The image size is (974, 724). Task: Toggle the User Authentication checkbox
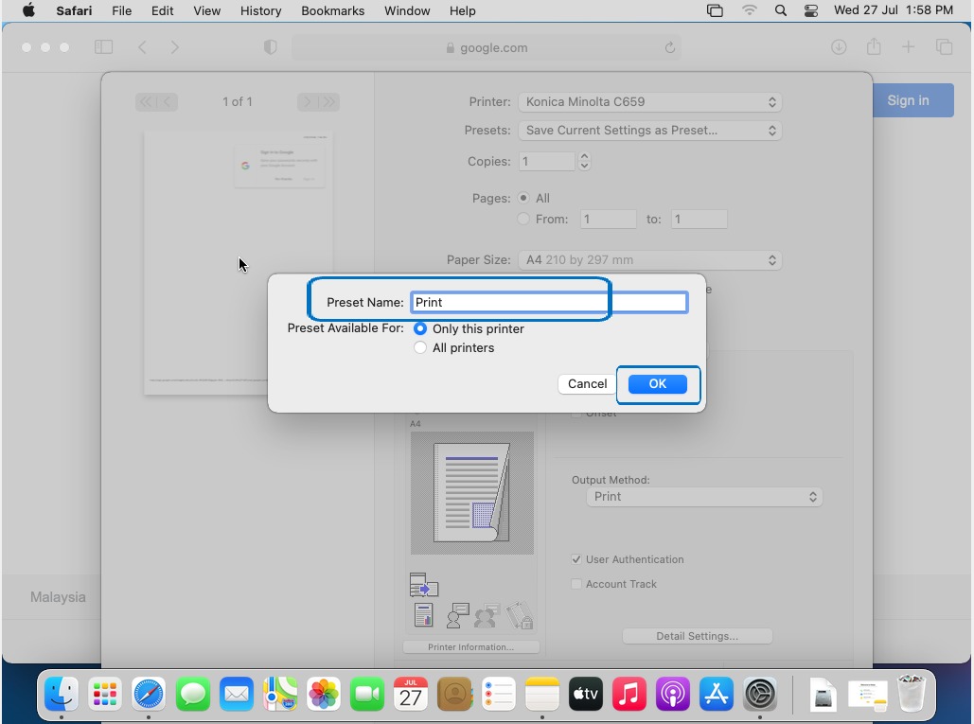click(576, 559)
